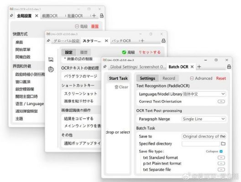
Task: Click pin icon in English Batch OCR window
Action: [105, 66]
